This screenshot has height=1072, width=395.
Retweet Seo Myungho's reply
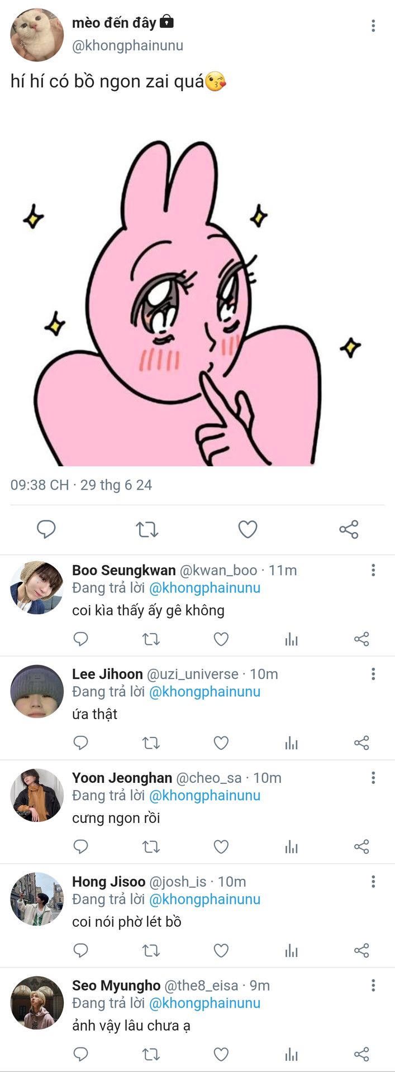tap(151, 1054)
